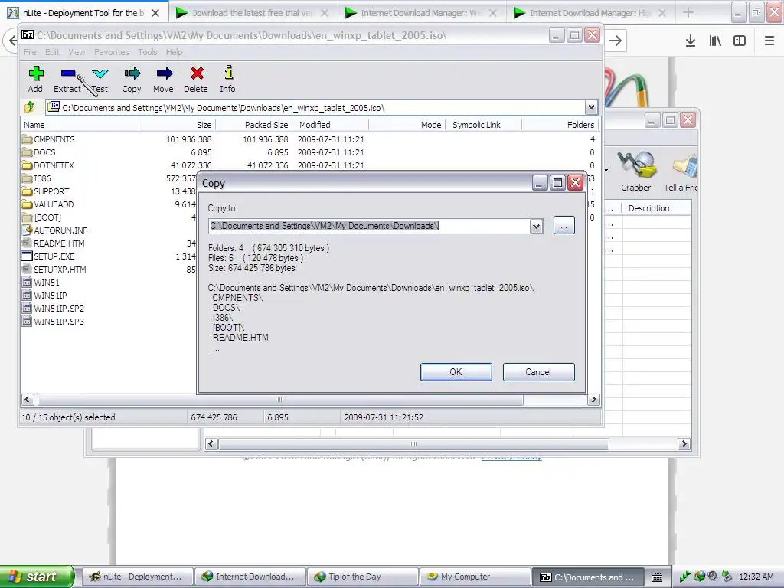Click the Test toolbar icon
This screenshot has width=784, height=588.
click(x=100, y=74)
